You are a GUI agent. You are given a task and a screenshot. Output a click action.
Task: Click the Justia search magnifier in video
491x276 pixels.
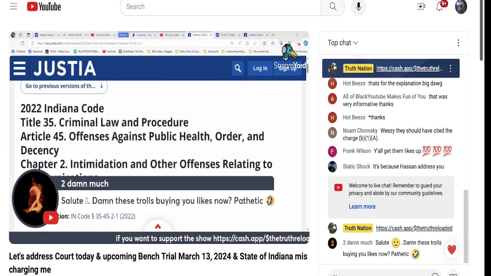[238, 68]
